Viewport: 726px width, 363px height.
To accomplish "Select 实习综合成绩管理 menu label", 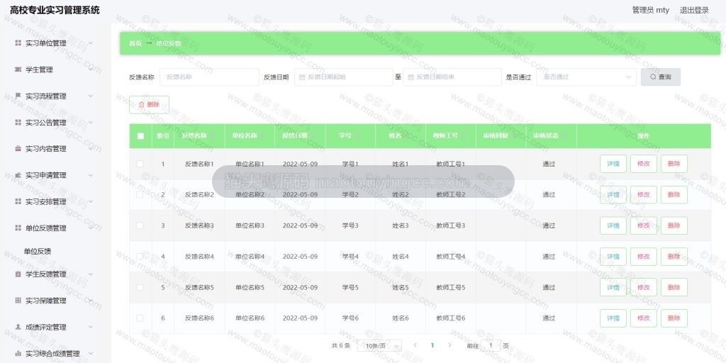I will coord(52,353).
